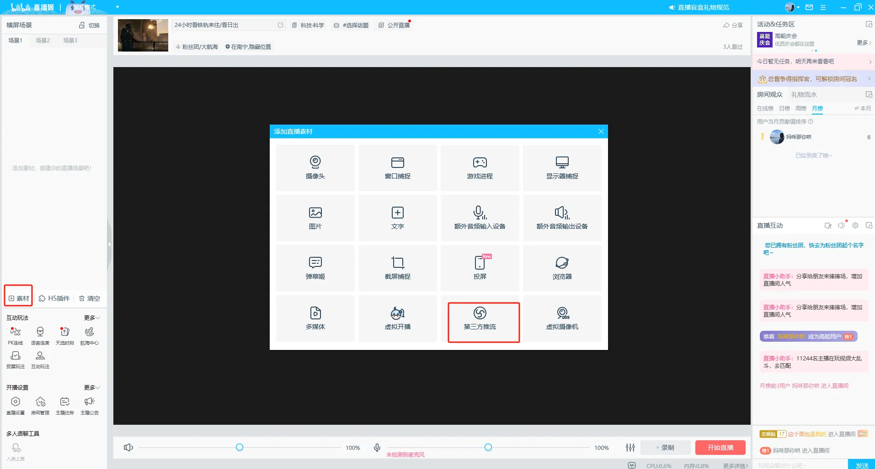Switch to 场景3 tab
Image resolution: width=875 pixels, height=469 pixels.
tap(70, 40)
